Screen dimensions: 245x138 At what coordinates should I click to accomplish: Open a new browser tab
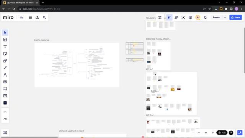click(x=43, y=3)
